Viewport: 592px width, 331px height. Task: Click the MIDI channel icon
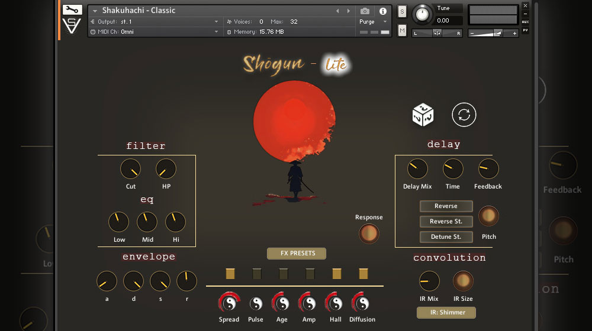click(x=93, y=32)
